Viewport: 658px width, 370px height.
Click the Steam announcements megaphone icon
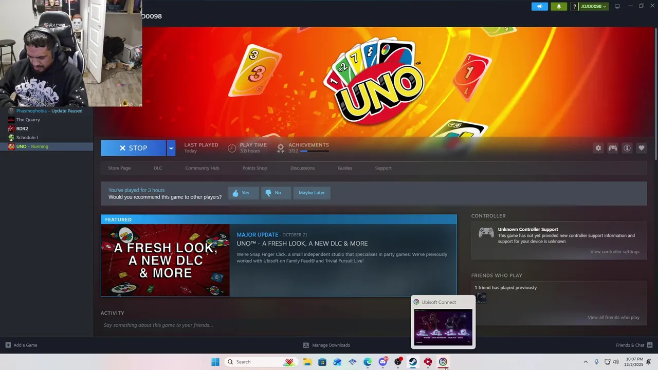540,6
